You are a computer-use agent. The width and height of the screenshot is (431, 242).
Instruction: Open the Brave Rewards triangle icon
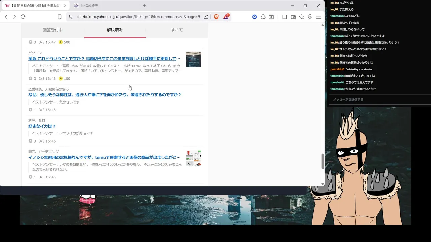click(226, 16)
